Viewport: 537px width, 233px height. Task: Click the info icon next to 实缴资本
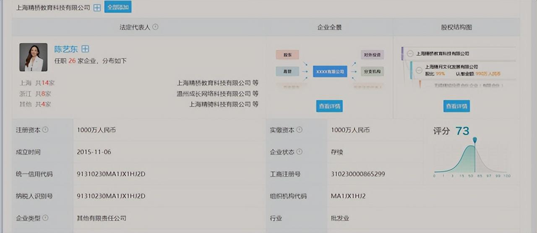[x=299, y=130]
